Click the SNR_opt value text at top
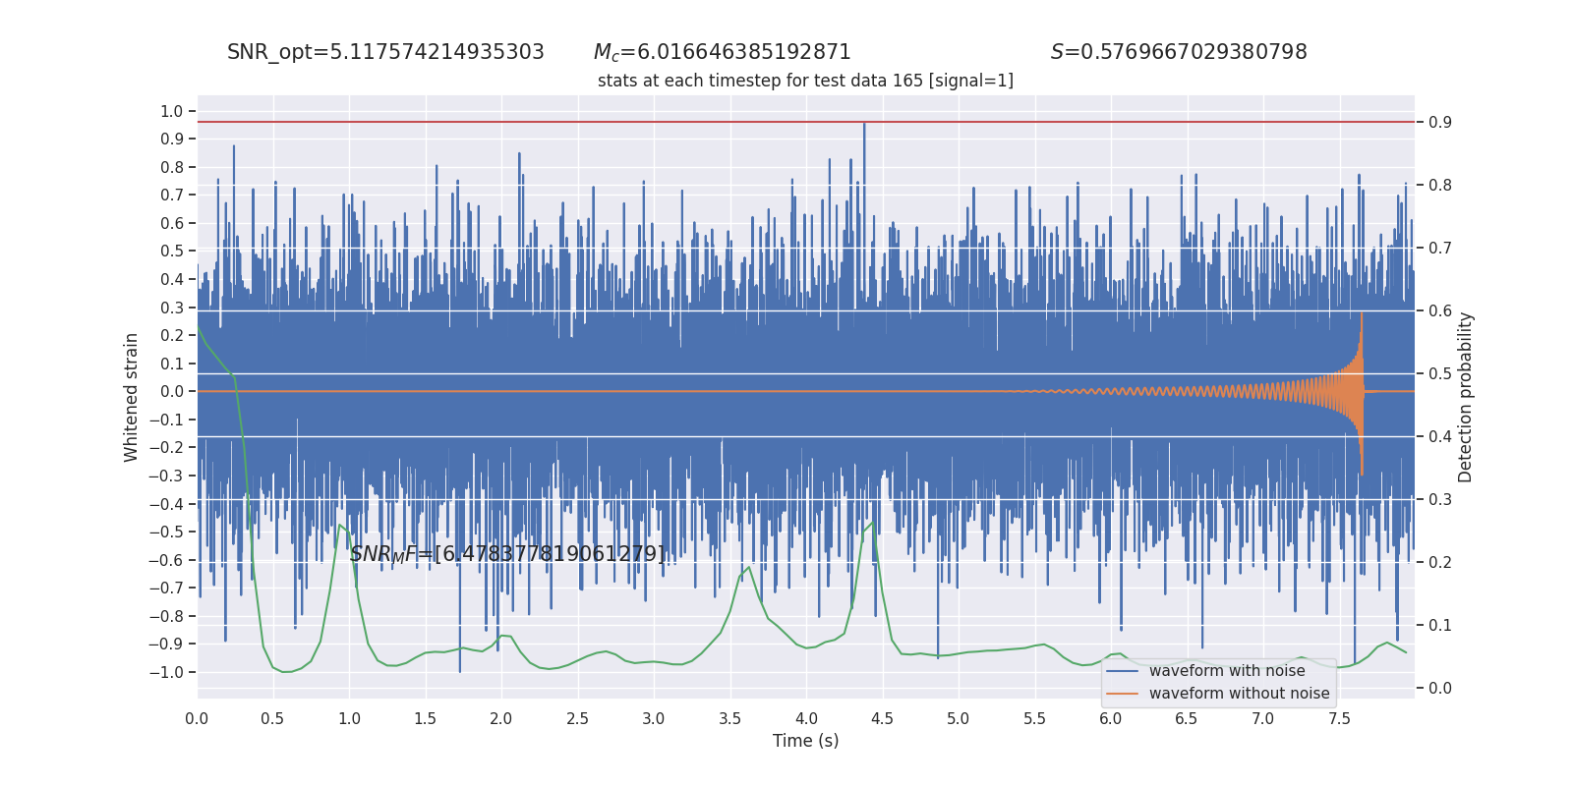Viewport: 1573px width, 786px height. click(385, 52)
